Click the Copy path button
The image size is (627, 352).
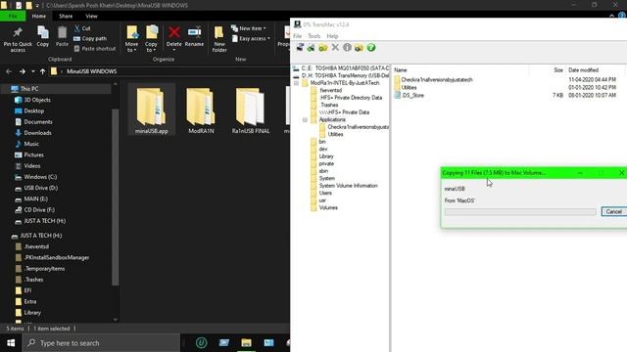tap(90, 39)
